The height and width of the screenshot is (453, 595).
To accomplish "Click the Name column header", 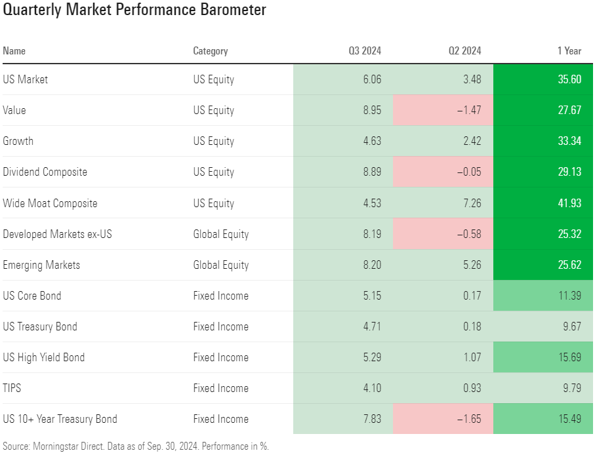I will pos(14,50).
